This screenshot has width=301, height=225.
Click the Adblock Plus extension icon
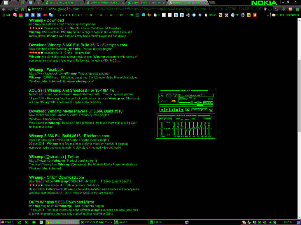tap(290, 9)
